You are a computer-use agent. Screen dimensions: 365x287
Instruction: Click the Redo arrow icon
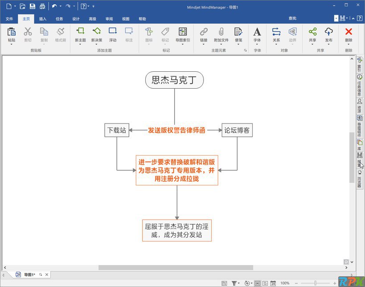(68, 6)
